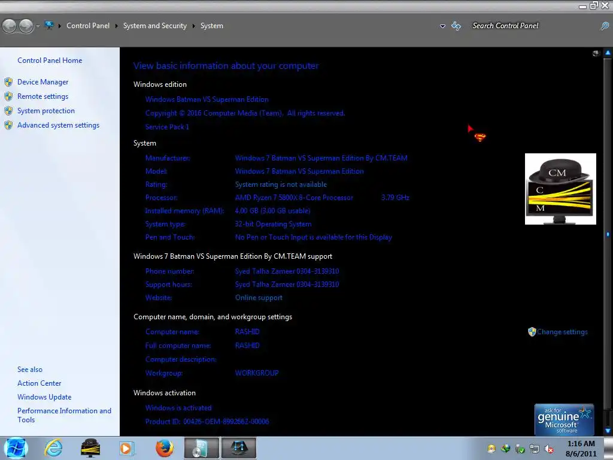The height and width of the screenshot is (460, 613).
Task: Click the search magnifier icon
Action: coord(605,26)
